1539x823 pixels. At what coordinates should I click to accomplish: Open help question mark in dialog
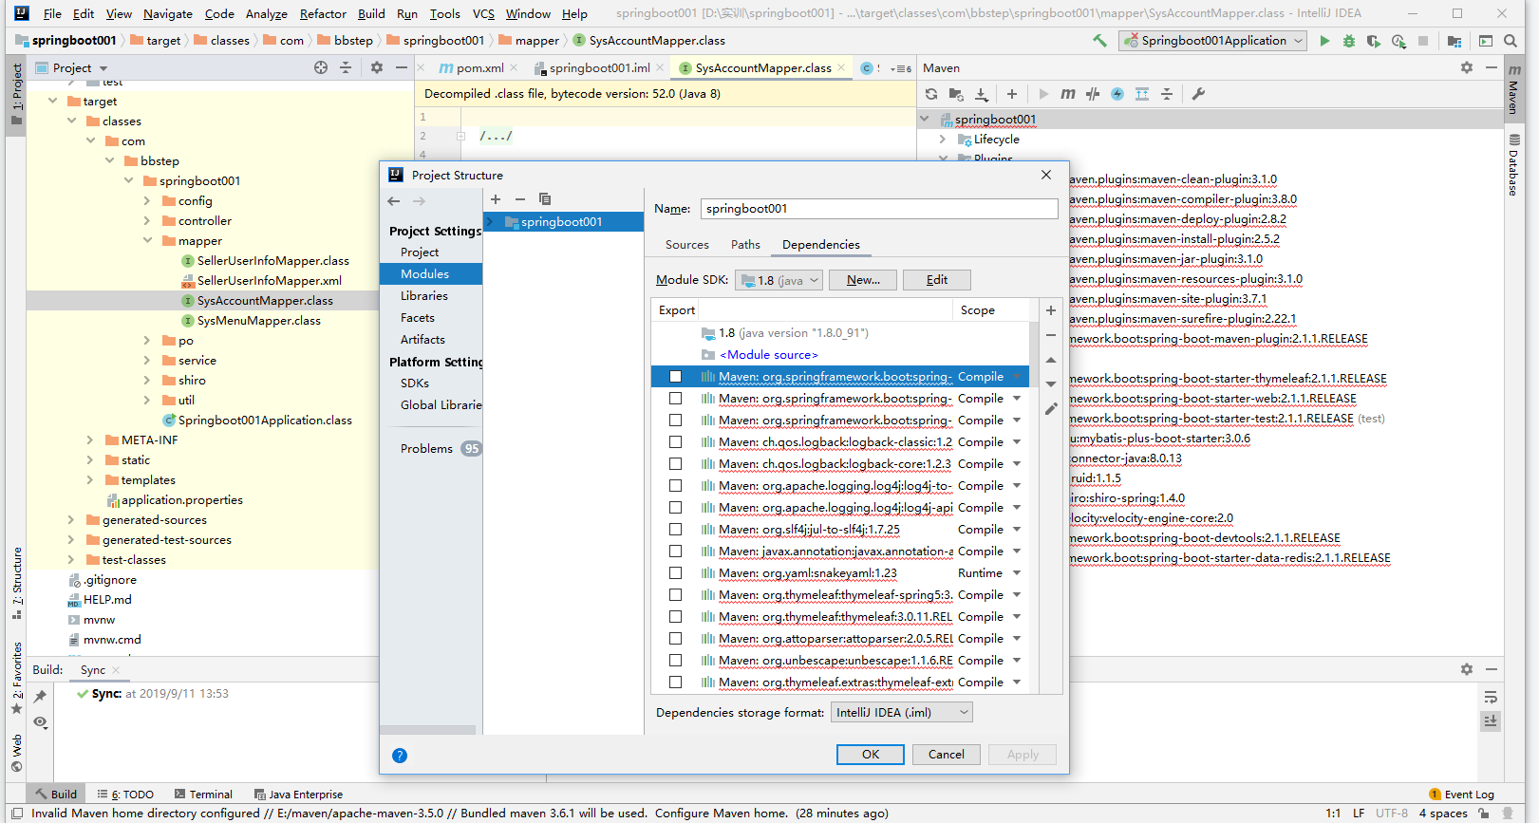pos(400,756)
